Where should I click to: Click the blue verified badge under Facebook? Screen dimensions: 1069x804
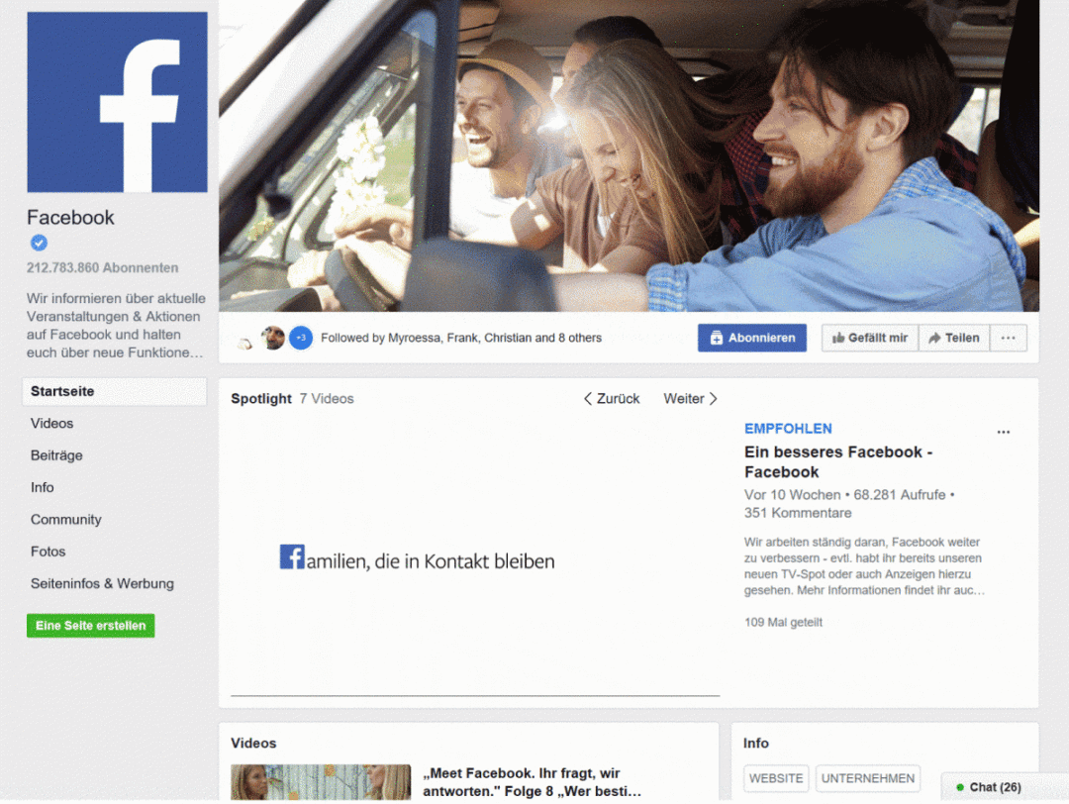click(x=39, y=242)
